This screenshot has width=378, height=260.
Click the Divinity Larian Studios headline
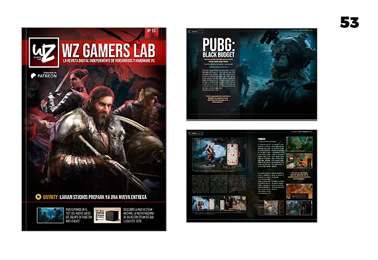click(x=95, y=197)
